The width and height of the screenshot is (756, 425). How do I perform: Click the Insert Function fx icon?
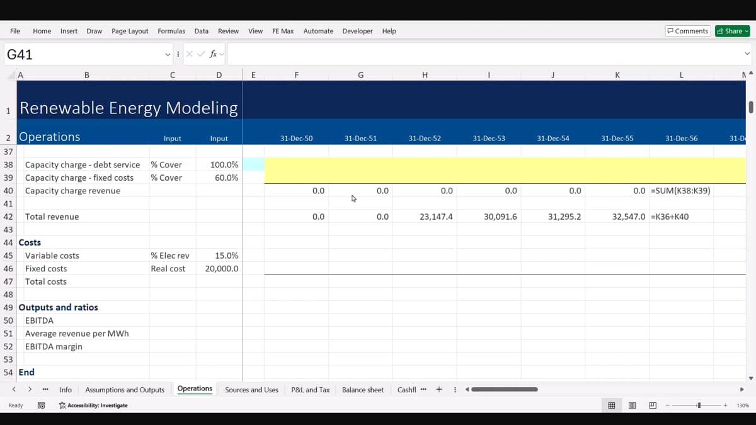(x=214, y=54)
